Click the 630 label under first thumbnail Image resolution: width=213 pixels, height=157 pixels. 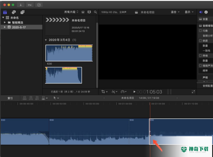pyautogui.click(x=49, y=64)
